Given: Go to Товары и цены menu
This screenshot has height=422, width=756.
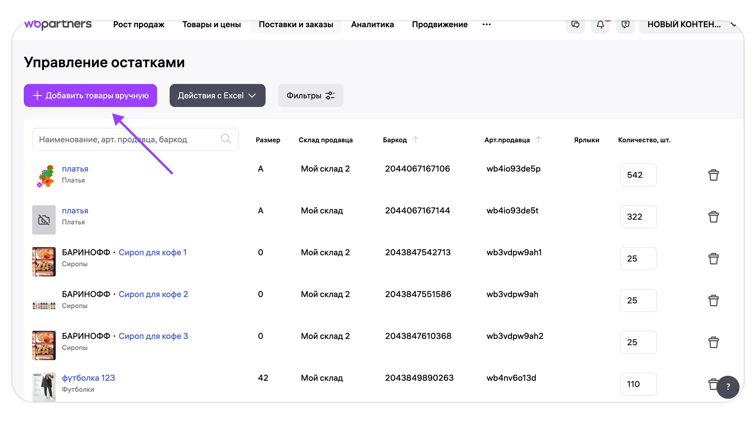Looking at the screenshot, I should pos(211,25).
